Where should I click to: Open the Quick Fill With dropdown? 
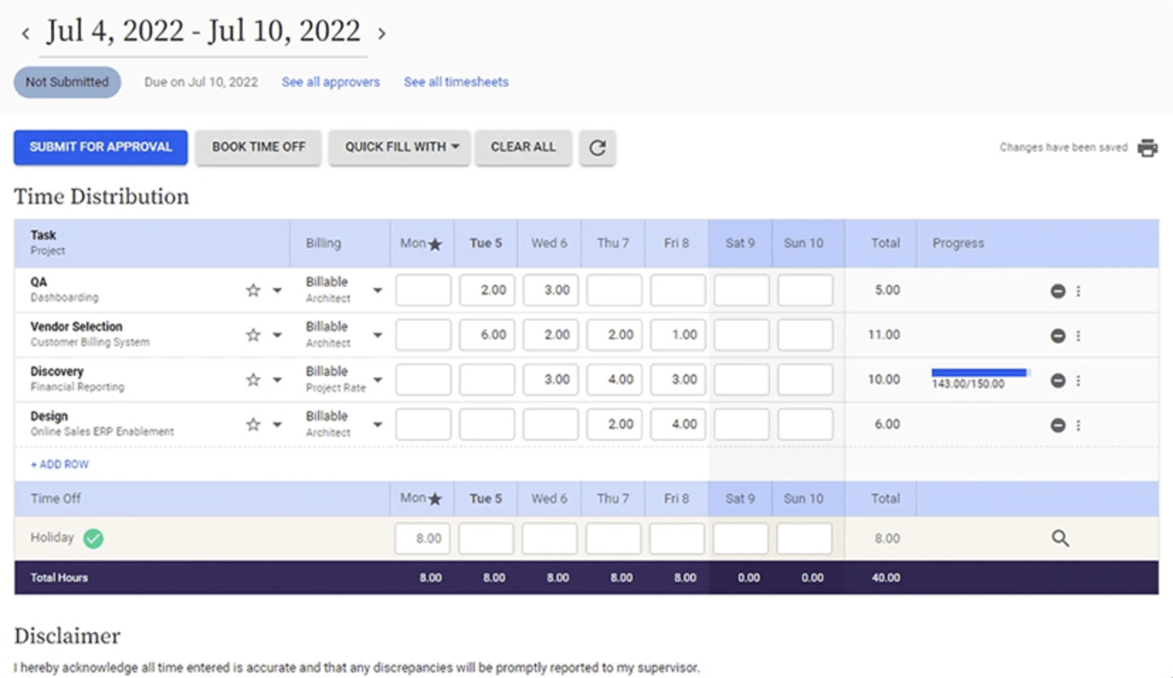[x=399, y=148]
